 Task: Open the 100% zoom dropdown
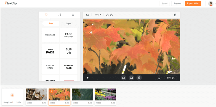click(98, 15)
